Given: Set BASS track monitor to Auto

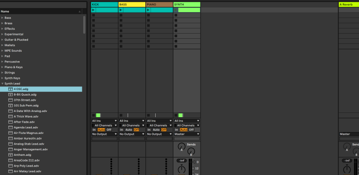Looking at the screenshot, I should 129,130.
